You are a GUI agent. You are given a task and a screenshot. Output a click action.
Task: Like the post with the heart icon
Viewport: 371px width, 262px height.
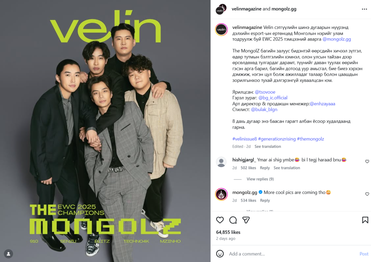[x=220, y=220]
